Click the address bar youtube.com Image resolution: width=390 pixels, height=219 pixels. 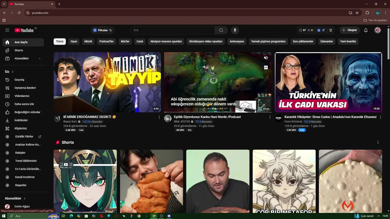pos(40,13)
